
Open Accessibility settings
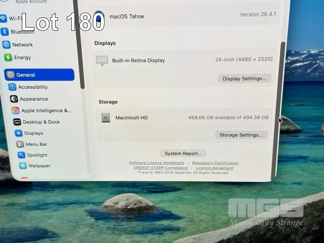click(x=33, y=87)
